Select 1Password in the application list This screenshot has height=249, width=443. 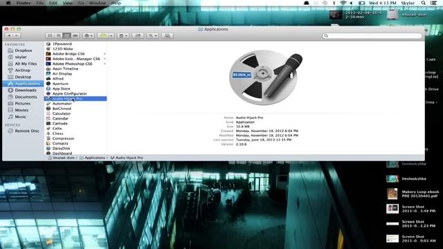(x=75, y=44)
